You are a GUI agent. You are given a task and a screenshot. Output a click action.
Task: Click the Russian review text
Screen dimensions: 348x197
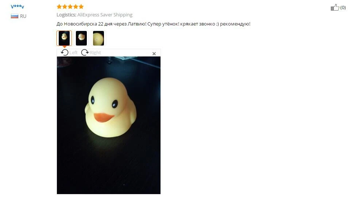[153, 24]
